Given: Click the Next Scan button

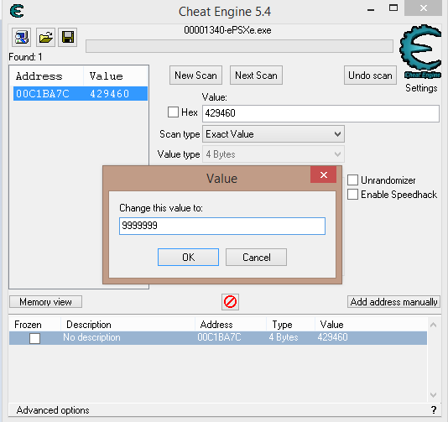Looking at the screenshot, I should pos(256,76).
